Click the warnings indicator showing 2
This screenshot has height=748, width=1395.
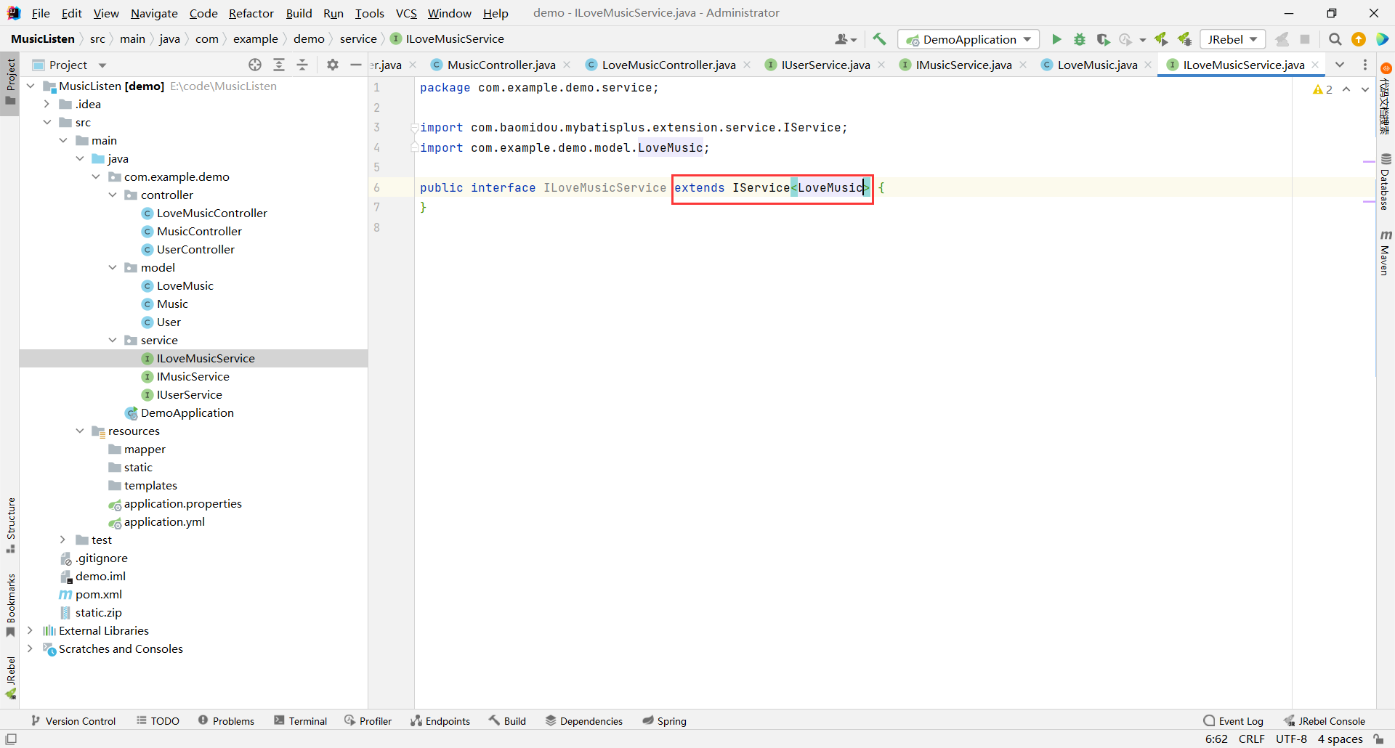coord(1322,89)
